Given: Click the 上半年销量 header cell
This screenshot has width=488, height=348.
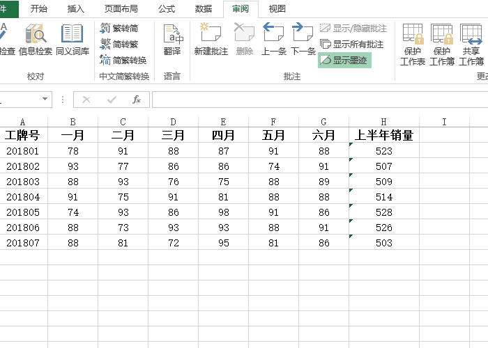Looking at the screenshot, I should (x=384, y=135).
